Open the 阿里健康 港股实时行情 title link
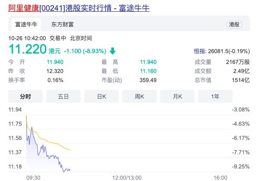Viewport: 258px width, 181px height. coord(79,8)
